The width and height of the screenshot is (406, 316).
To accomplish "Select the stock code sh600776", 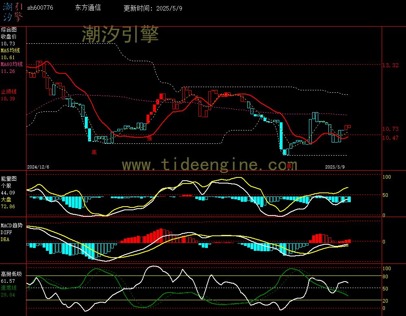I will (x=40, y=8).
